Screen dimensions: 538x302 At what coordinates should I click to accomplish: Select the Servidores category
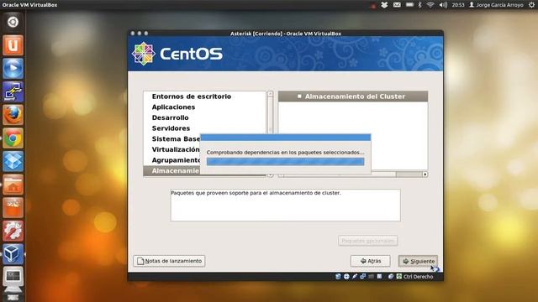[x=171, y=128]
